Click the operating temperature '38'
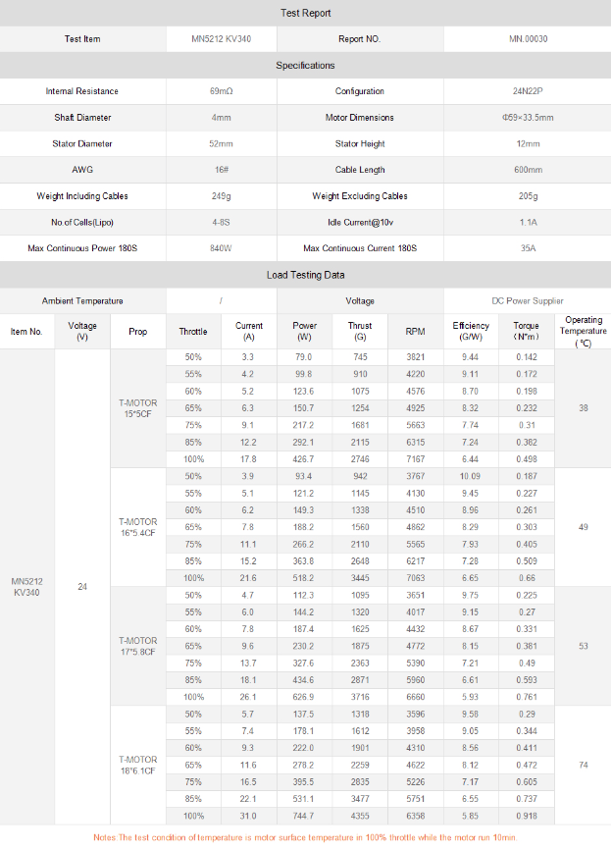The height and width of the screenshot is (850, 611). click(584, 408)
